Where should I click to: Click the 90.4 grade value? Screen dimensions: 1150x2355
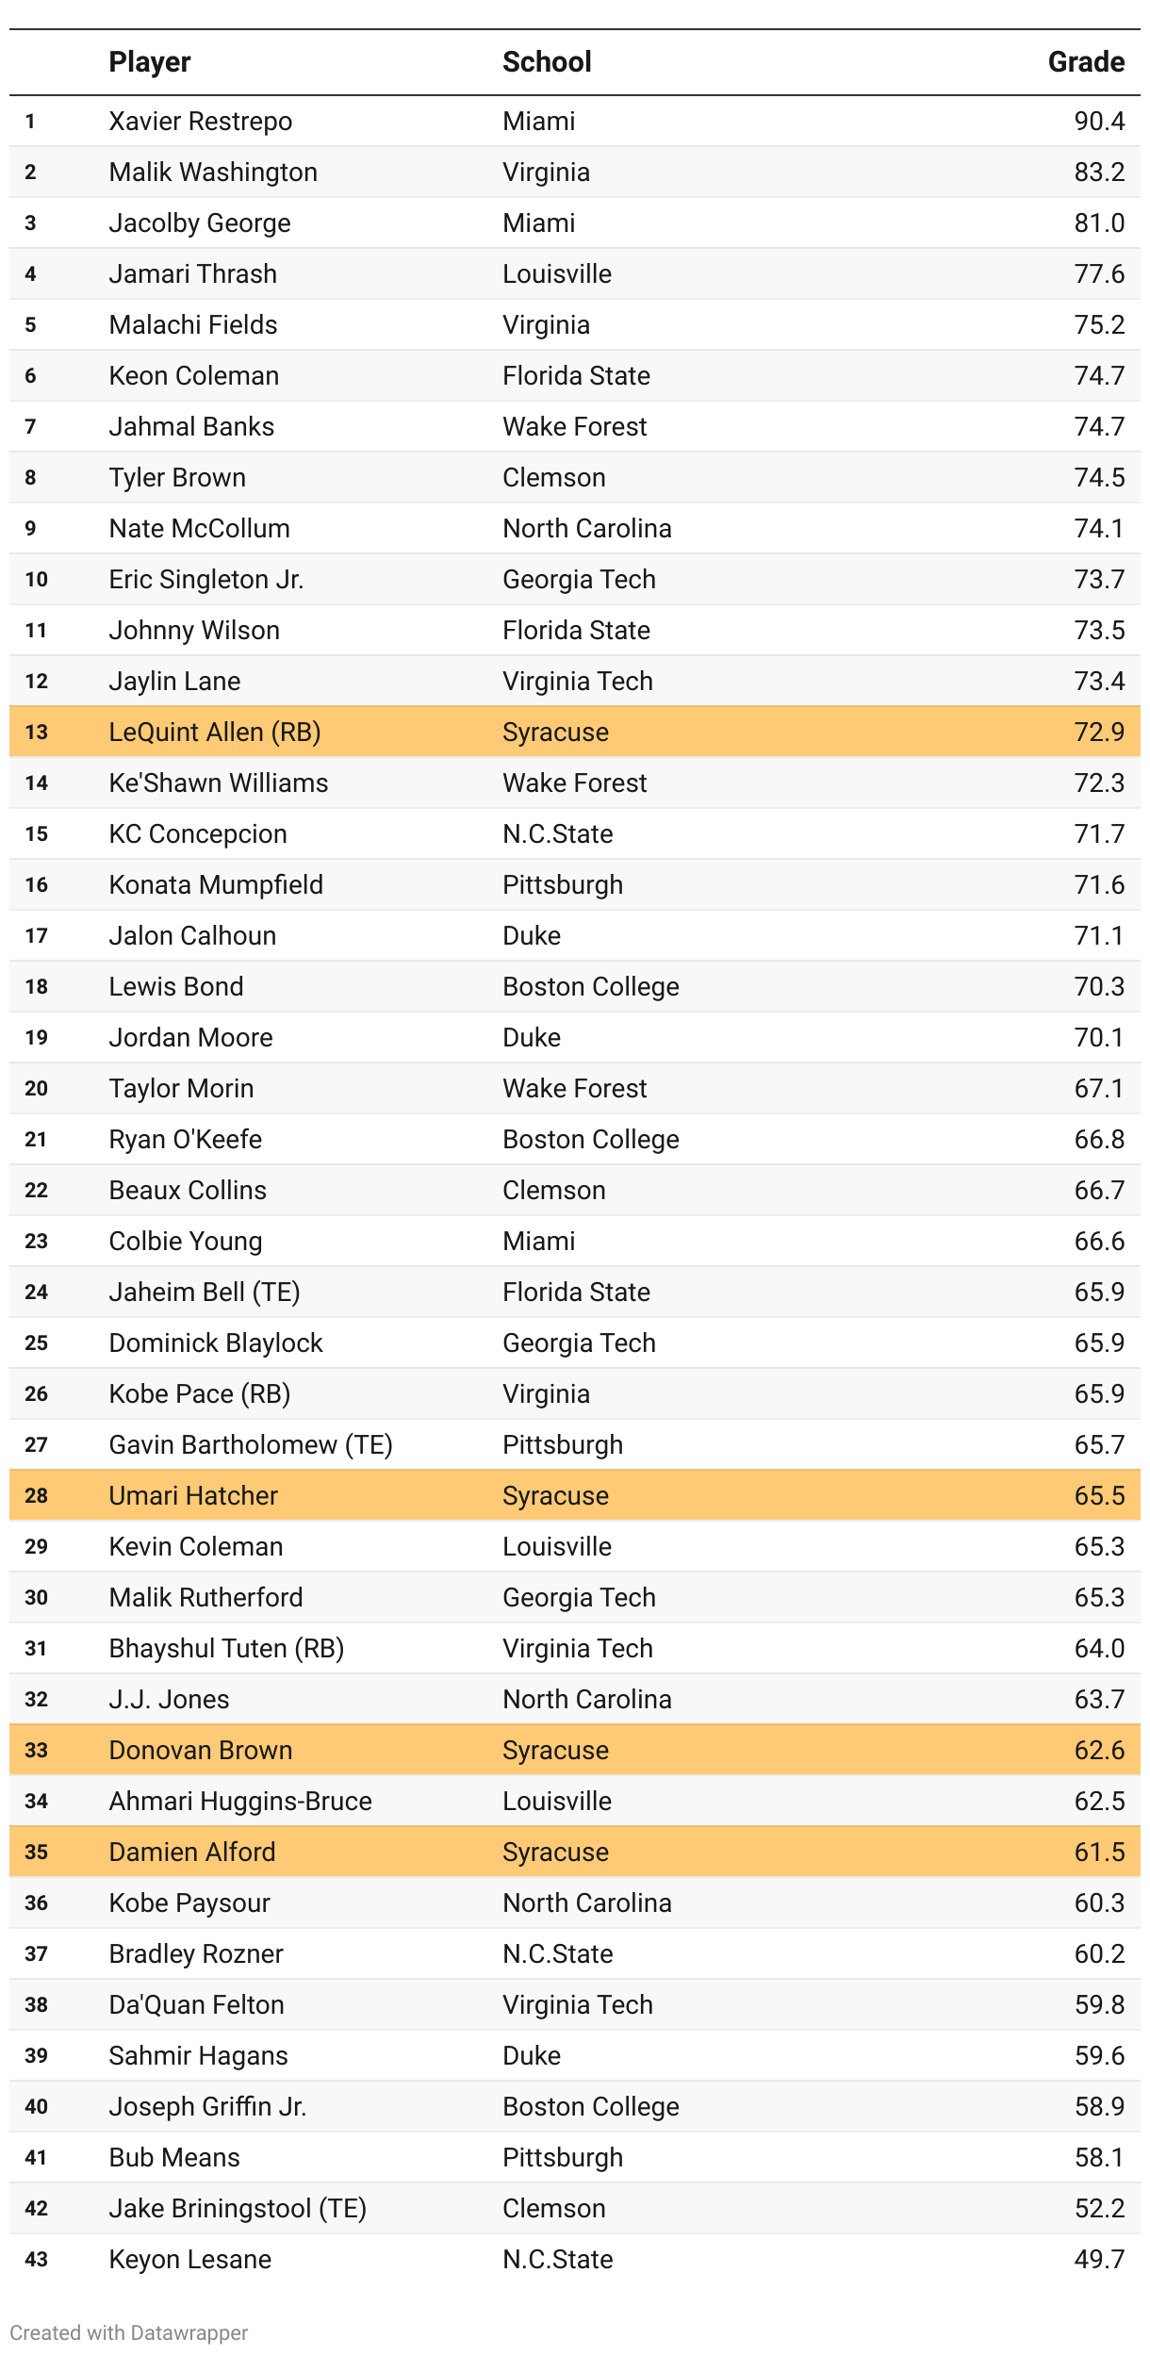(1099, 121)
